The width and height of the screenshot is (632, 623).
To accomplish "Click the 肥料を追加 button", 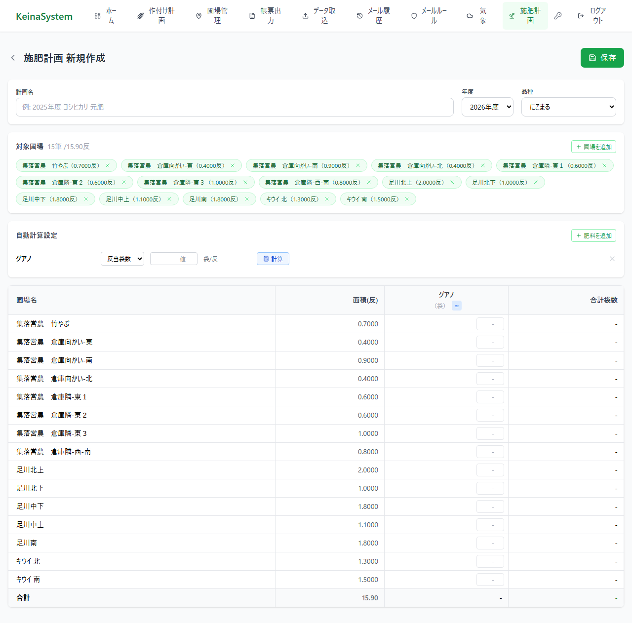I will point(593,235).
